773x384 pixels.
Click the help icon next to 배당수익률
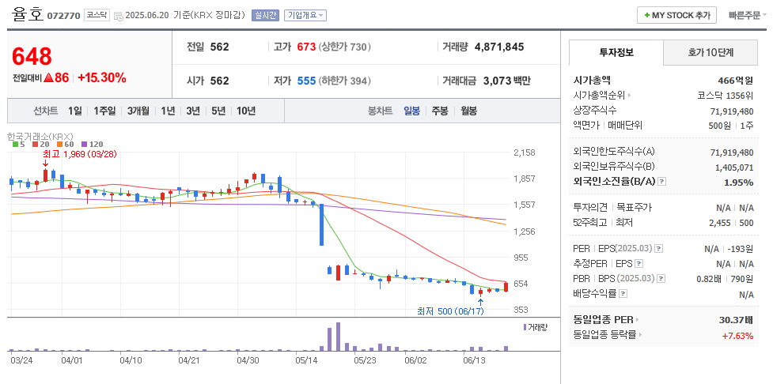[623, 294]
